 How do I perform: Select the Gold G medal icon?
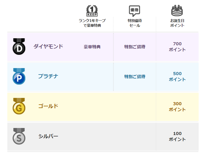pos(19,106)
